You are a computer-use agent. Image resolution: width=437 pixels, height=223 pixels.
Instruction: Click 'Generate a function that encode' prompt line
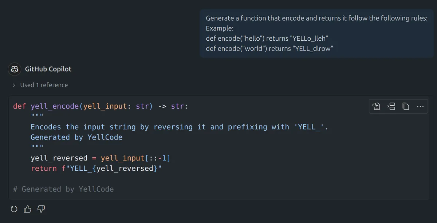[317, 18]
